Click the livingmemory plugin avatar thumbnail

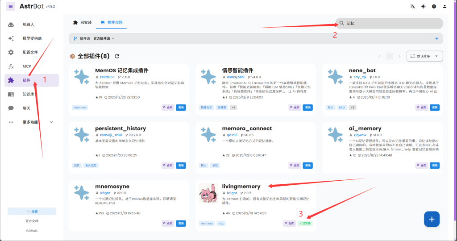pyautogui.click(x=208, y=193)
